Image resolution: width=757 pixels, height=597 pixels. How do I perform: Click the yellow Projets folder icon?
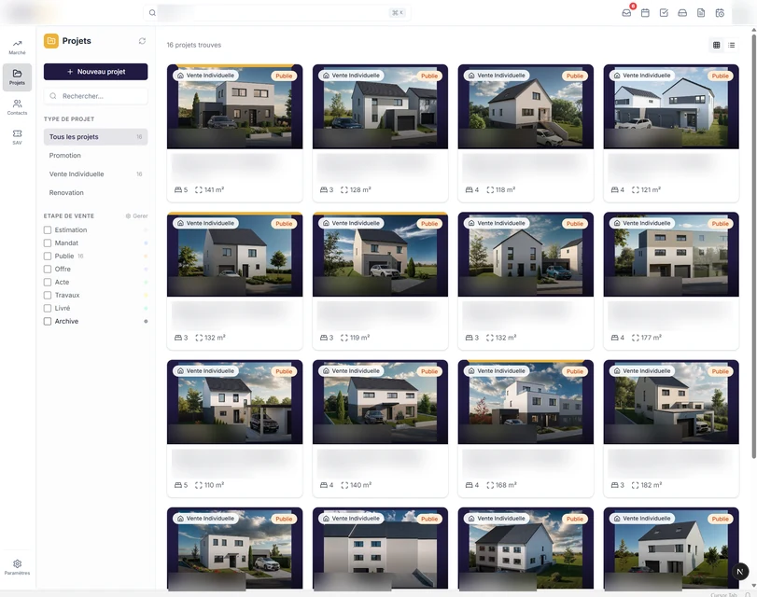click(51, 41)
